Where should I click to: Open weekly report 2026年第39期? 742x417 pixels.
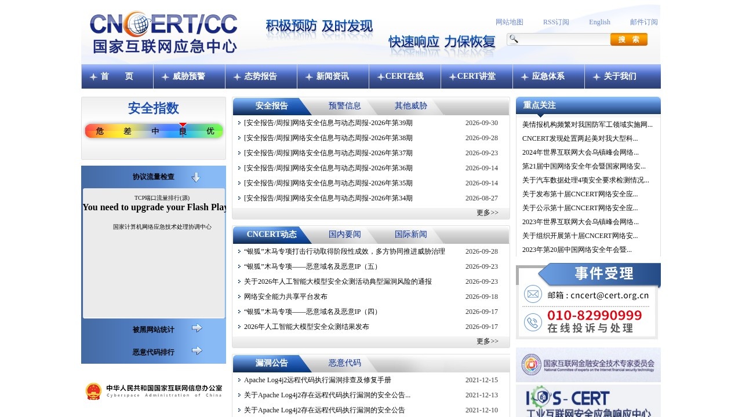click(329, 123)
